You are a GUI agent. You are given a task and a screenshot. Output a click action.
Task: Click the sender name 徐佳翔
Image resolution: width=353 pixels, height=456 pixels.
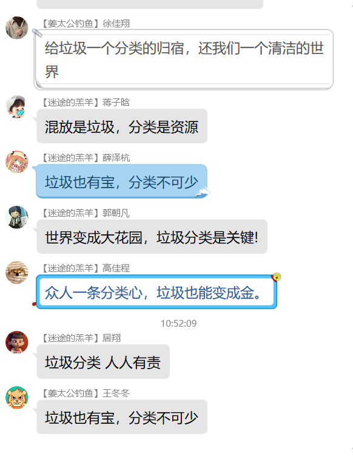point(116,24)
